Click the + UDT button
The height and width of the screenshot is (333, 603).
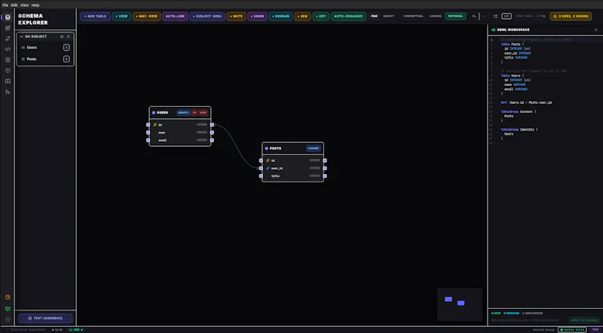[321, 17]
